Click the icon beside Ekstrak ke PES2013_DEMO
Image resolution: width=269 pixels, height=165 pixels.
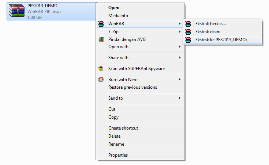click(x=188, y=40)
